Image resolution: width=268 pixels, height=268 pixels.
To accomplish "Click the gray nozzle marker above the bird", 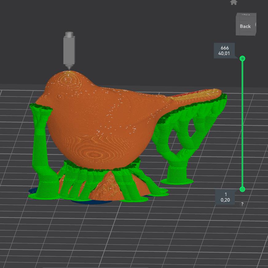I will tap(69, 50).
